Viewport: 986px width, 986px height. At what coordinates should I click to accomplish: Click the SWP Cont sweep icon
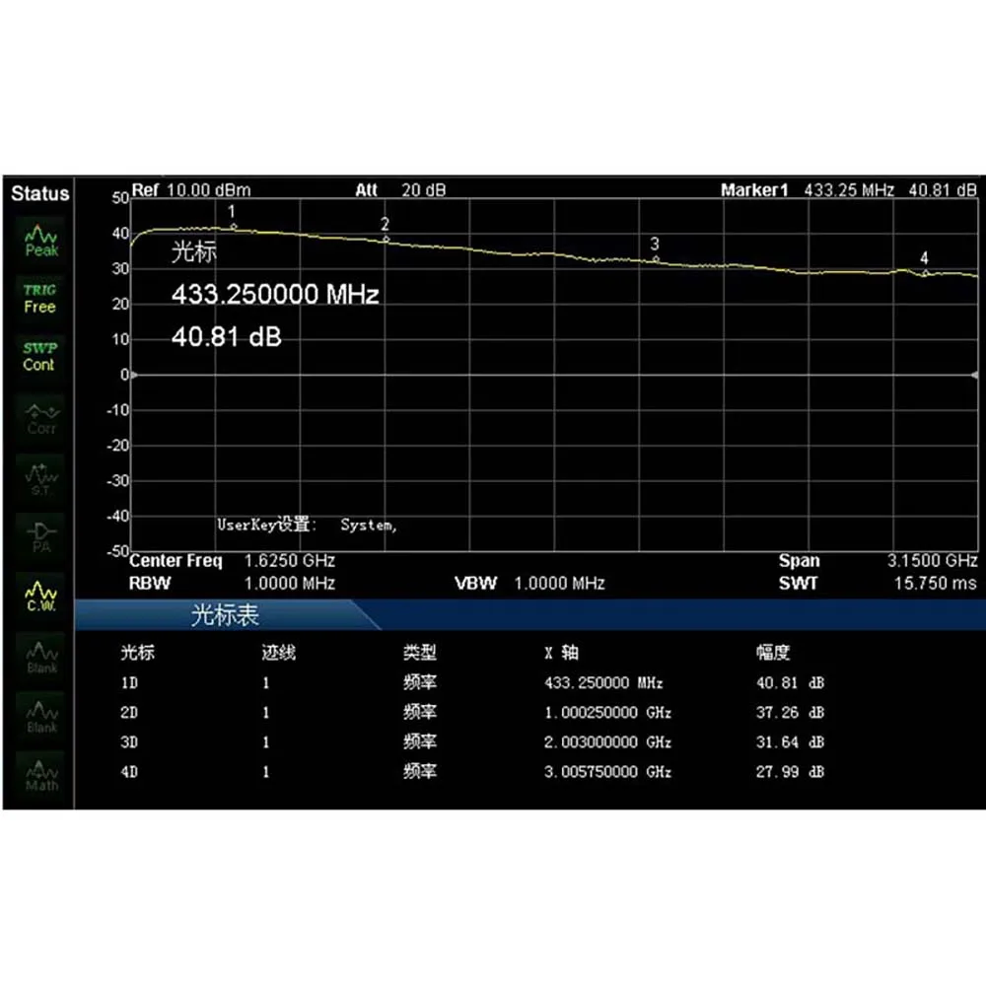coord(40,356)
